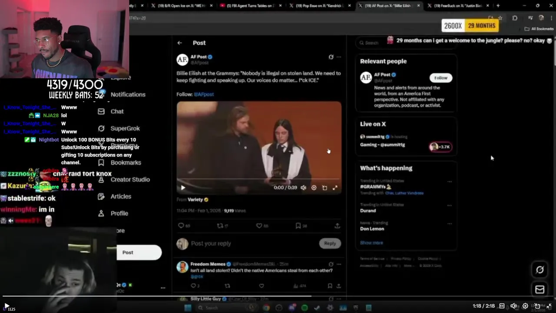Click the white Post compose button
Screen dimensions: 556x313
click(x=139, y=253)
